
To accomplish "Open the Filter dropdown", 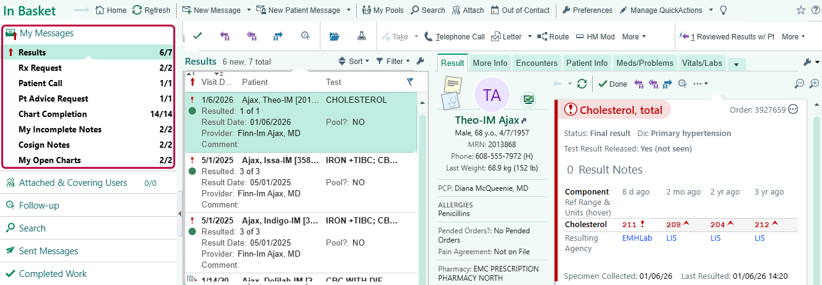I will pyautogui.click(x=393, y=61).
